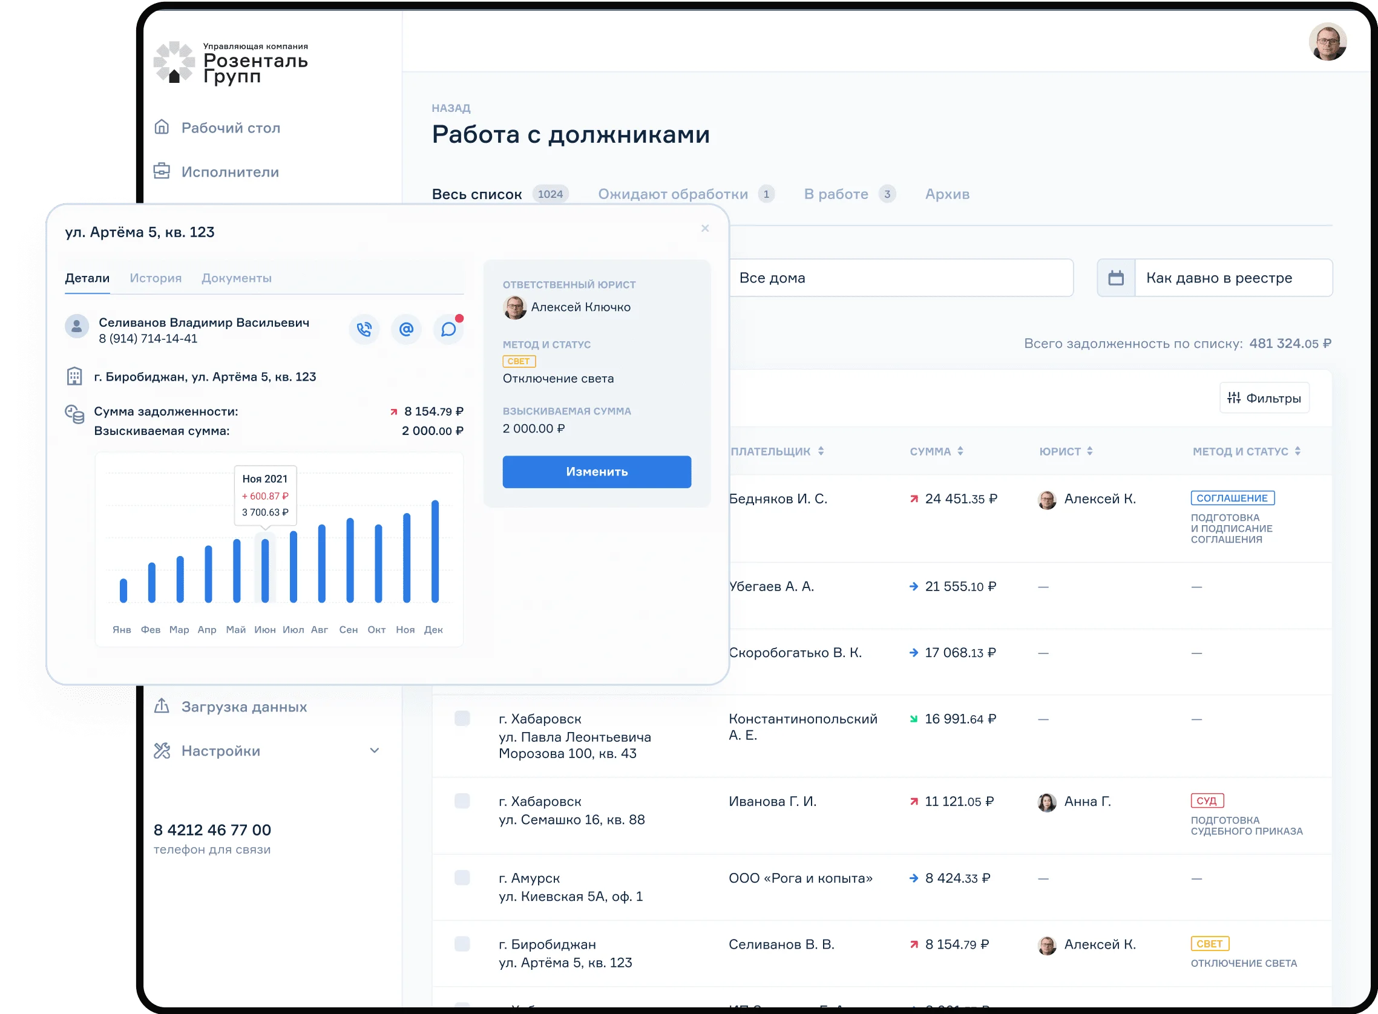Click payer name Бедняков И. С.
Screen dimensions: 1378x1014
pos(778,499)
